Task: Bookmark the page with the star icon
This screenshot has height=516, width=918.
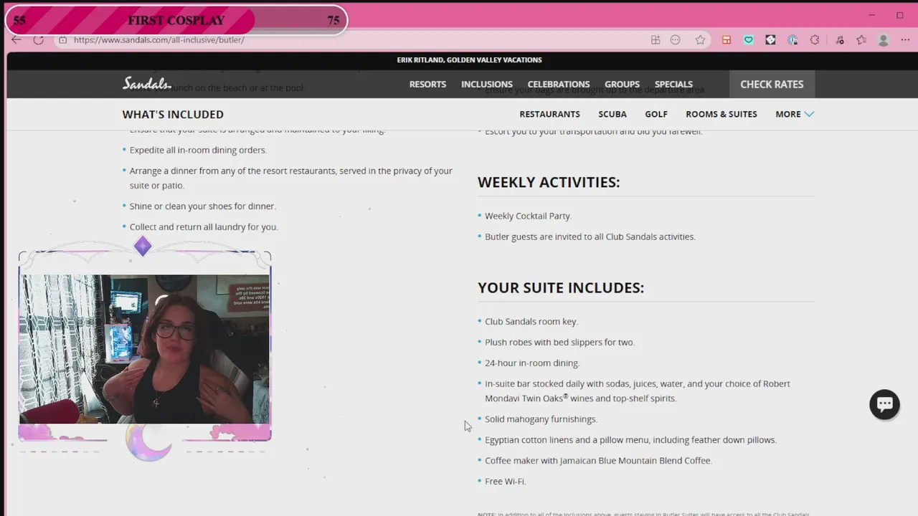Action: [x=701, y=40]
